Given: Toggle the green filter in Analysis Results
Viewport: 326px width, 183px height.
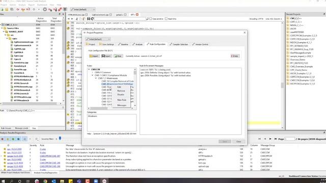Looking at the screenshot, I should pyautogui.click(x=13, y=139).
